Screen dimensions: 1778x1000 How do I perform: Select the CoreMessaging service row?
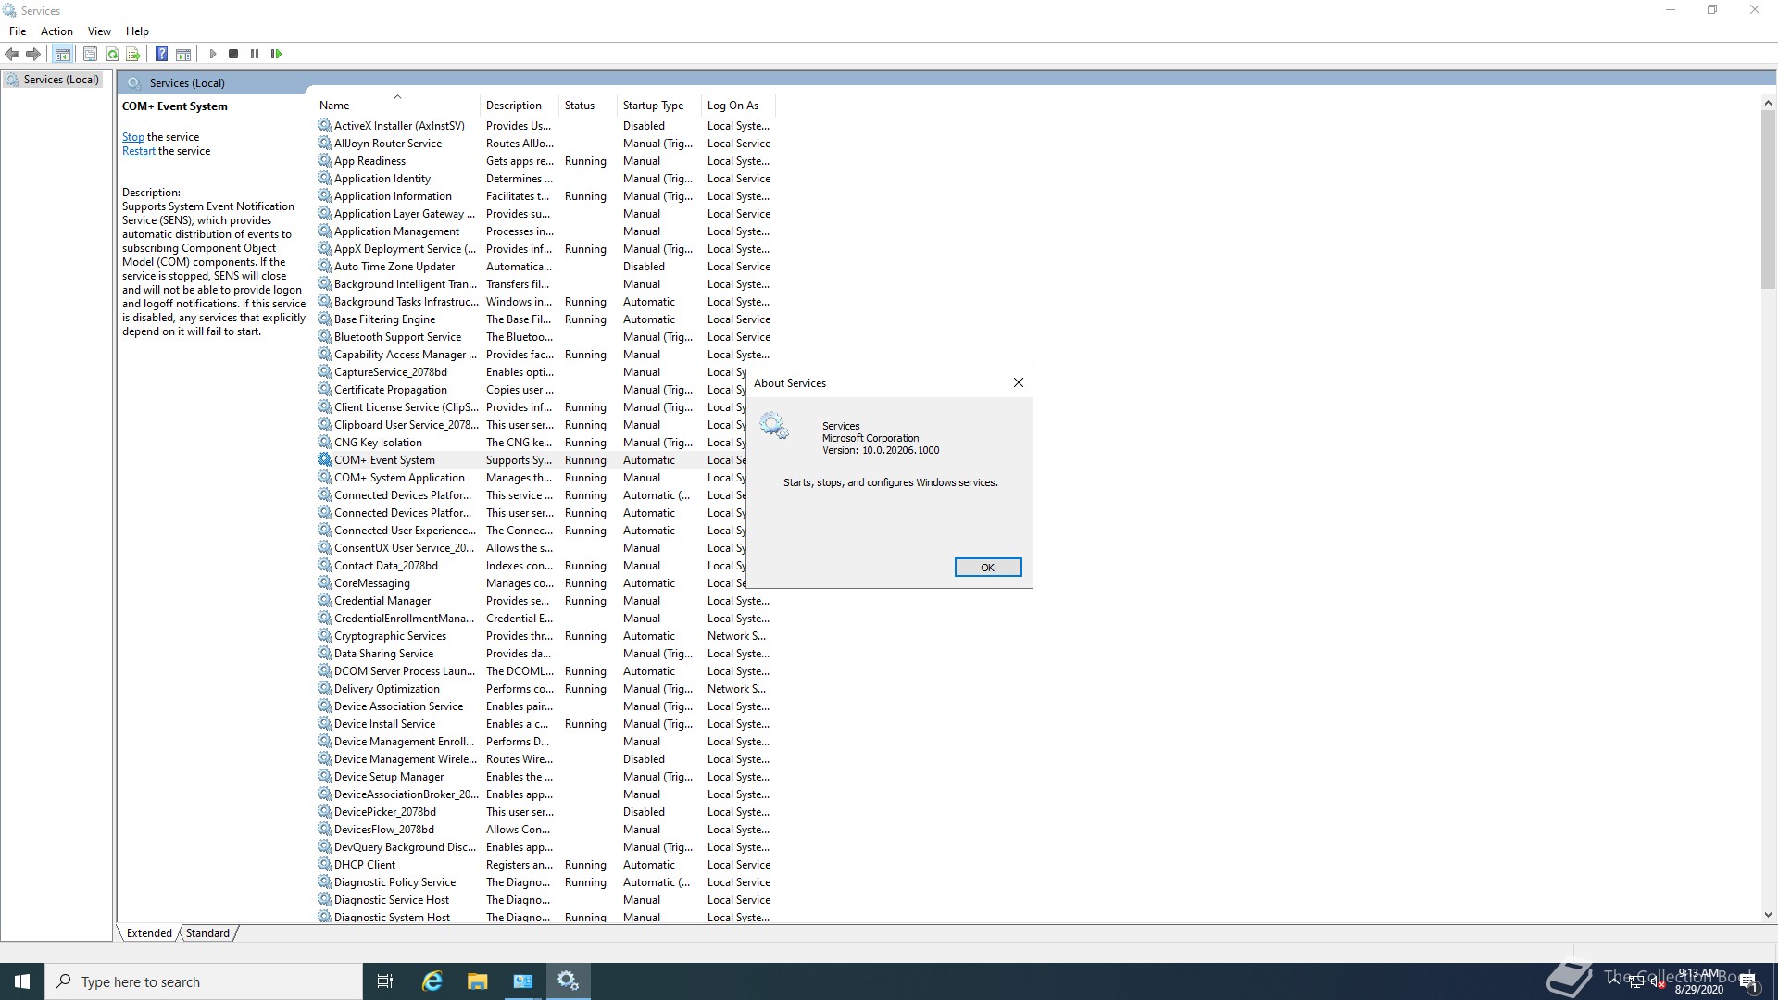531,583
